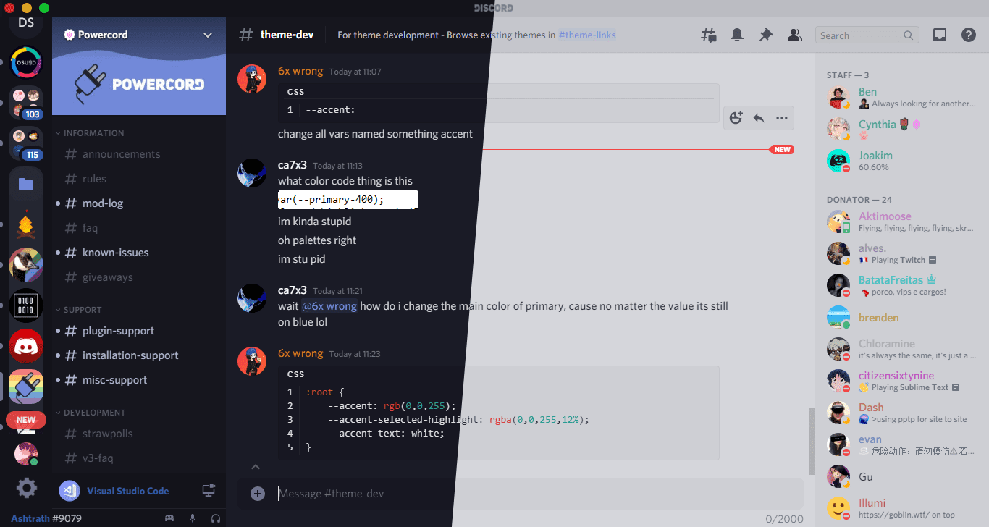
Task: Select the rainbow Powercord plug server icon
Action: [x=26, y=387]
